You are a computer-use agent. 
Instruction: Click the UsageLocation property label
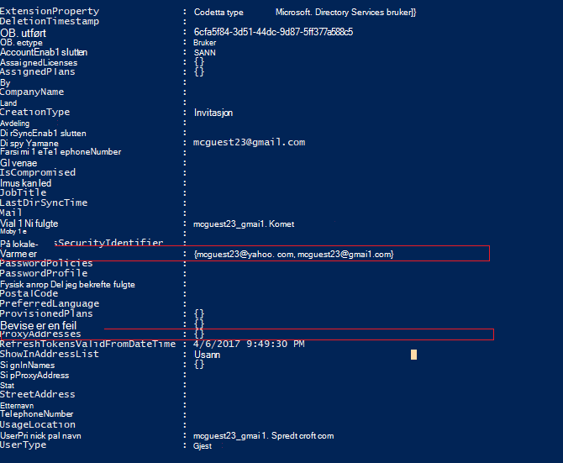(38, 424)
